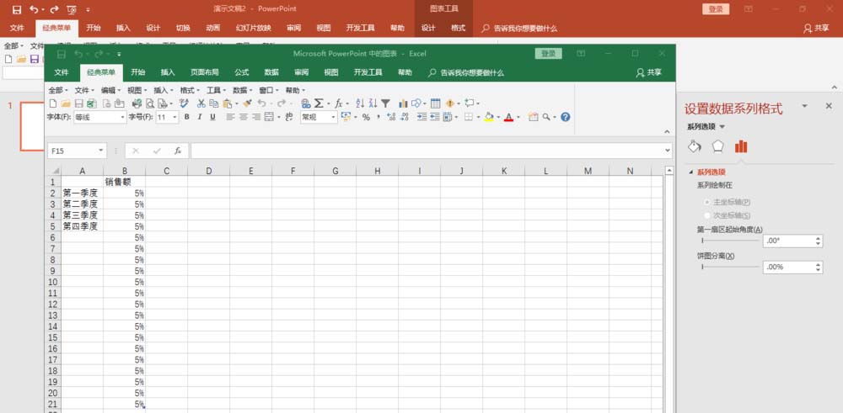The height and width of the screenshot is (413, 843).
Task: Open the 字体 font name dropdown
Action: point(123,117)
